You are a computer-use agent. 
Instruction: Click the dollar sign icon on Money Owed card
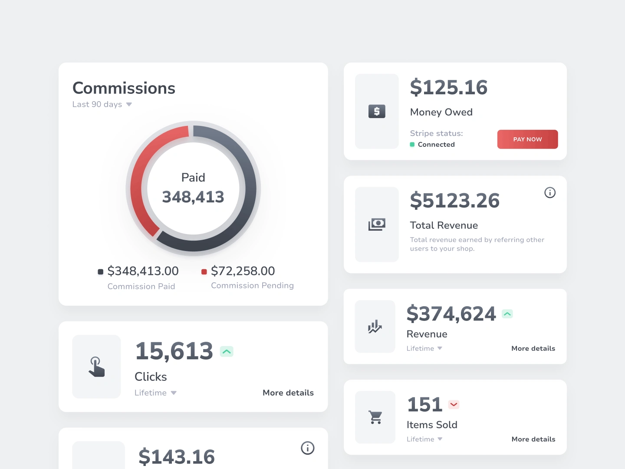376,111
